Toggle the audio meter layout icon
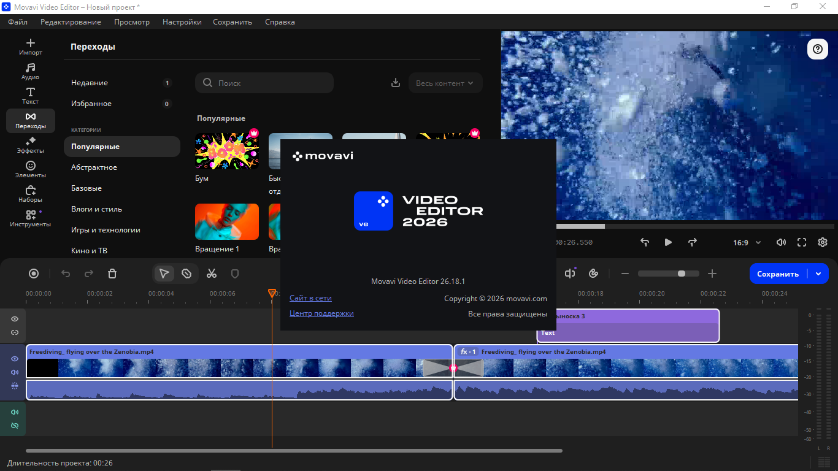 pyautogui.click(x=824, y=462)
